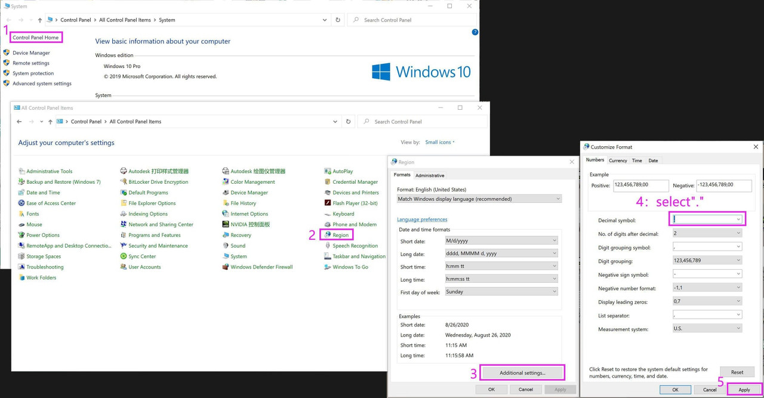Click Control Panel breadcrumb in System window
The width and height of the screenshot is (764, 398).
[x=76, y=20]
